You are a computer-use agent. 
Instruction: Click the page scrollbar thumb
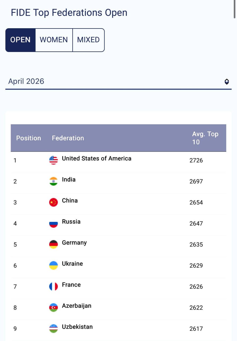[235, 9]
